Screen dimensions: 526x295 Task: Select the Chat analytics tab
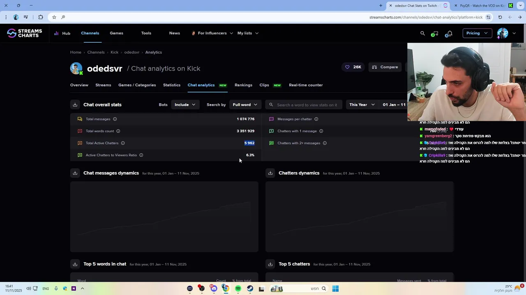[201, 85]
